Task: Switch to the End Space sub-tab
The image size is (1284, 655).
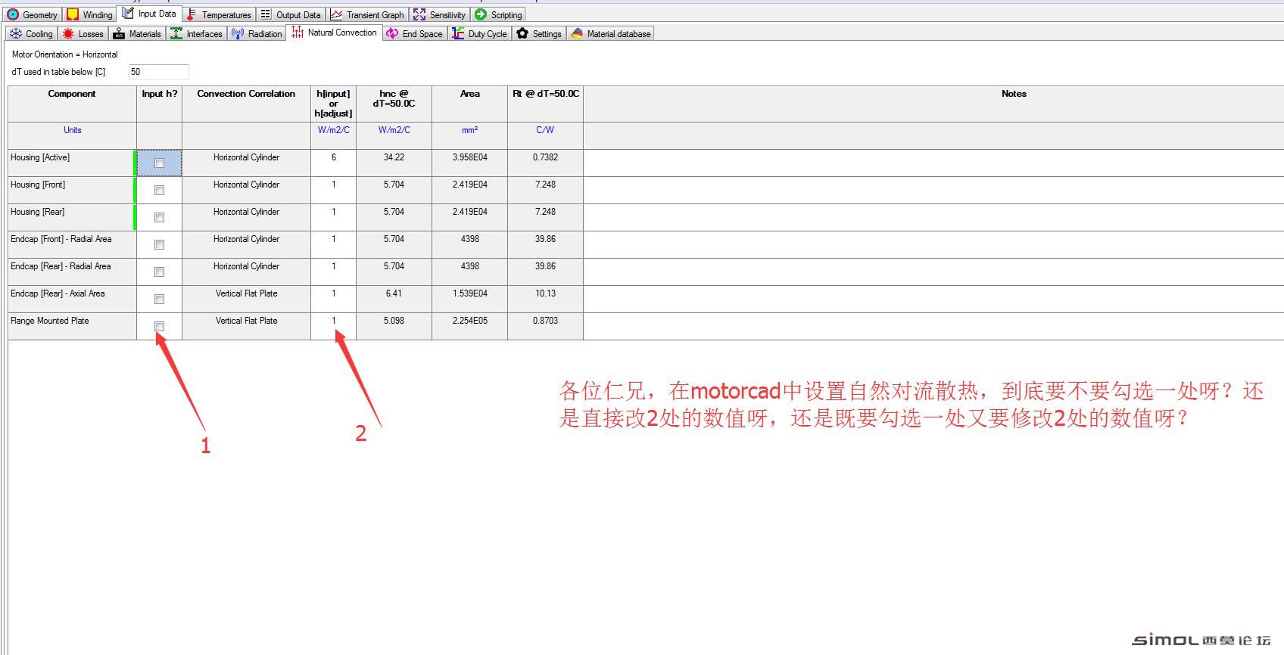Action: click(x=415, y=34)
